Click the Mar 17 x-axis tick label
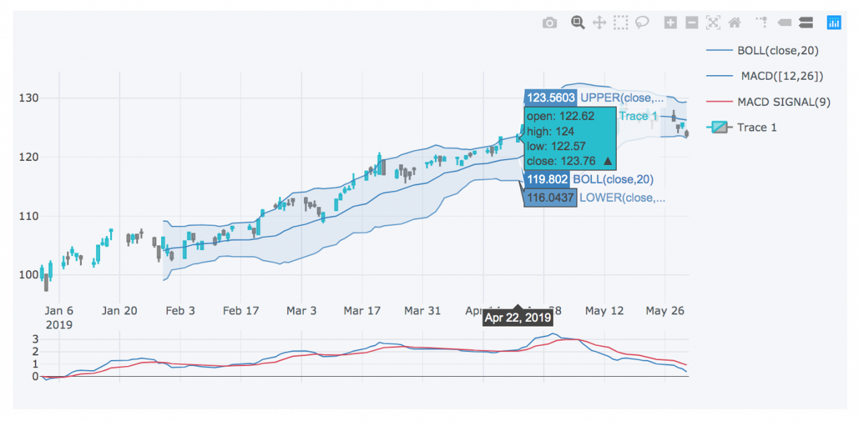859x421 pixels. (362, 311)
